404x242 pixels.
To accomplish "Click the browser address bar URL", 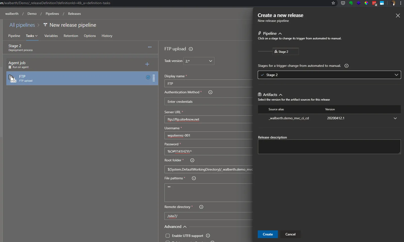I will [55, 3].
